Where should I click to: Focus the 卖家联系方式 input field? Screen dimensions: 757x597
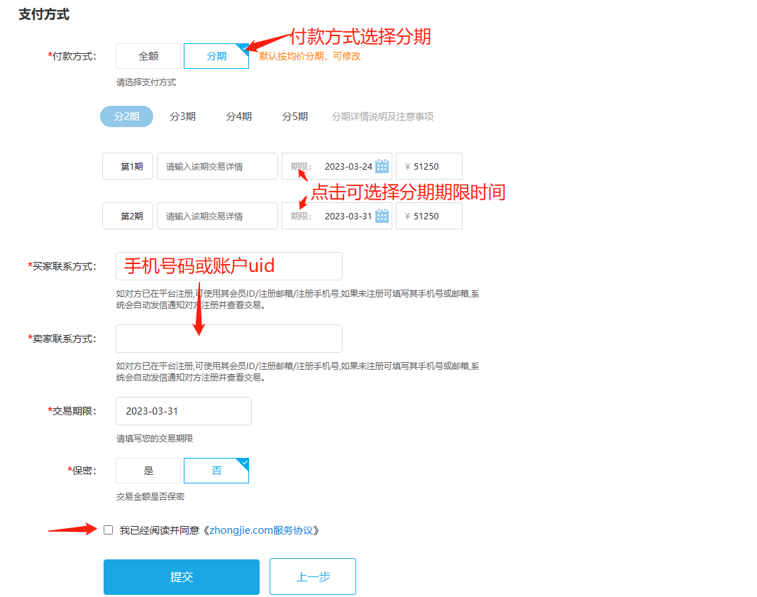(x=228, y=339)
